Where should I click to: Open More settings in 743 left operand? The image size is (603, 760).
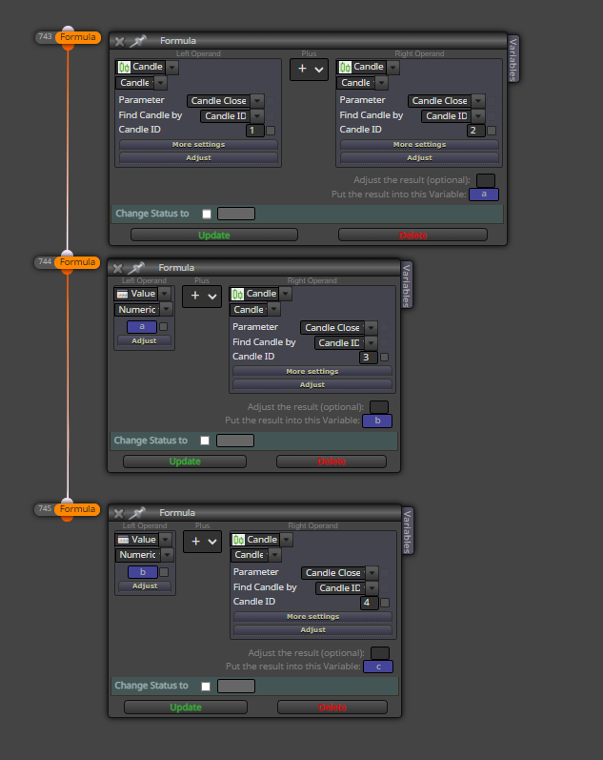coord(198,144)
